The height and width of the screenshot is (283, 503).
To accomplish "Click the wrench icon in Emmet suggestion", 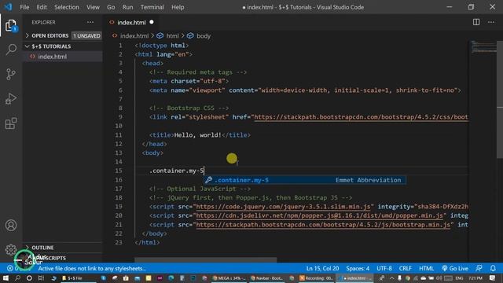I will click(208, 180).
